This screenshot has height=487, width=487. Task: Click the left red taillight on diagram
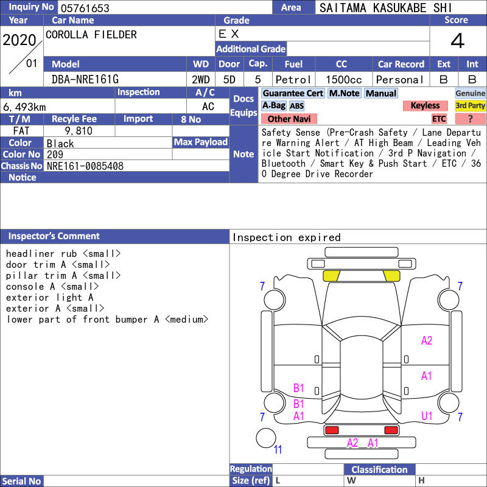tap(332, 430)
